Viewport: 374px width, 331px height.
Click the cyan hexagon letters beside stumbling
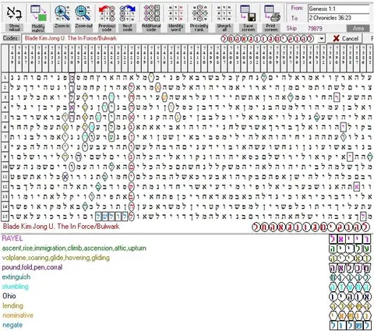(350, 287)
